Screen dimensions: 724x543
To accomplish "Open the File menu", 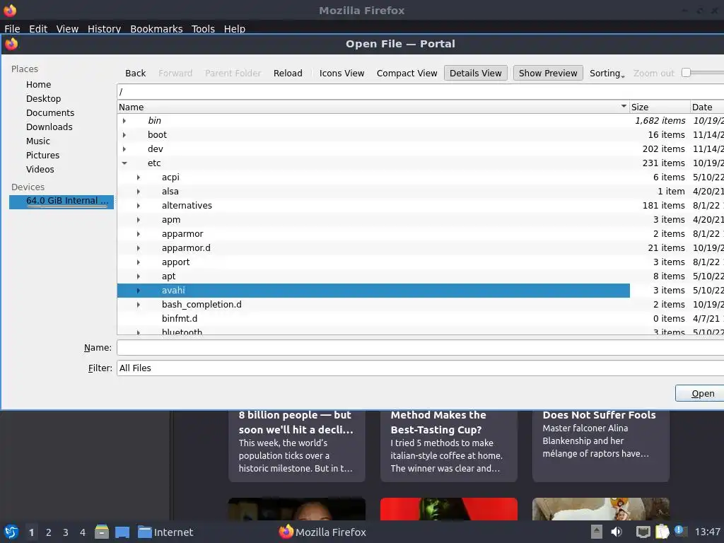I will [x=12, y=28].
